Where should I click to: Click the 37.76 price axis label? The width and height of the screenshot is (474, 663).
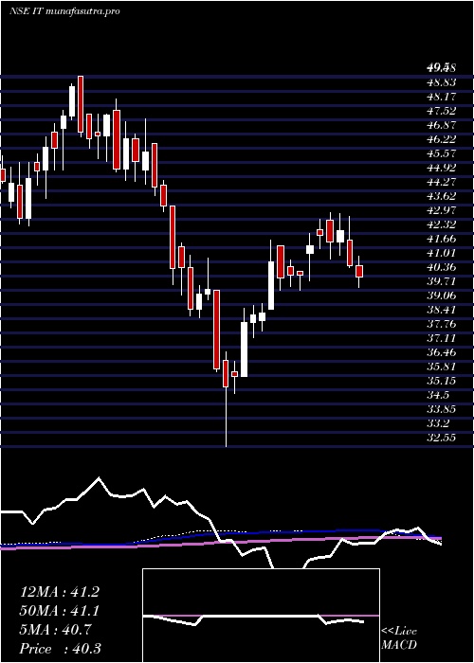click(441, 324)
